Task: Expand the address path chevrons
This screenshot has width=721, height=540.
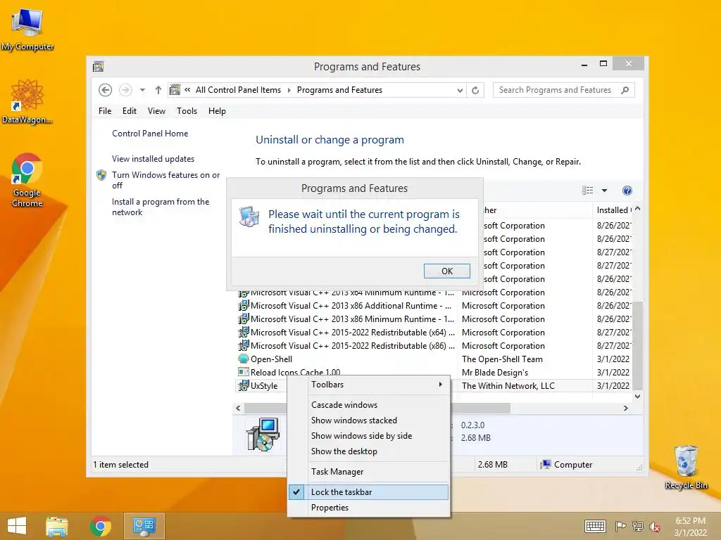Action: [x=187, y=90]
